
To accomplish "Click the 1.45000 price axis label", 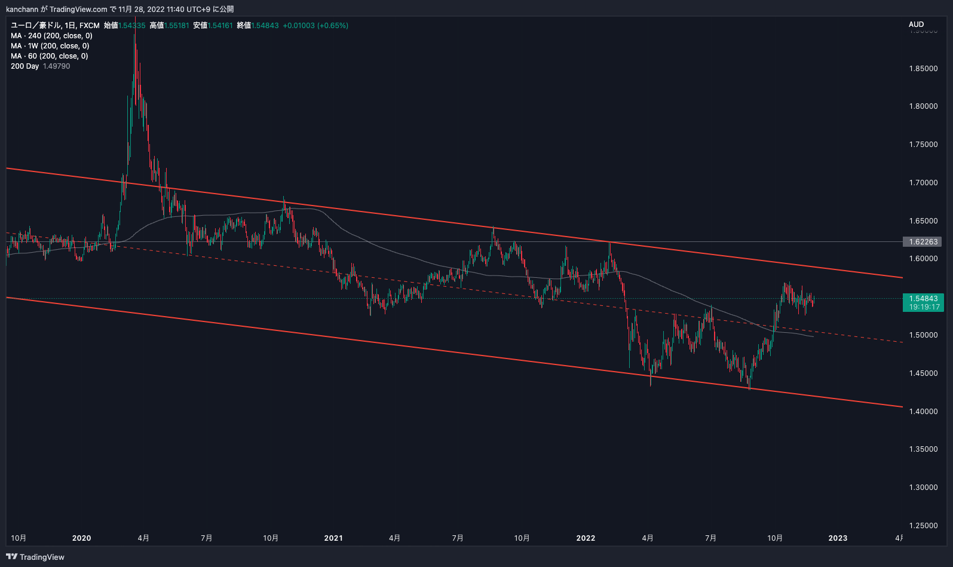I will 923,373.
